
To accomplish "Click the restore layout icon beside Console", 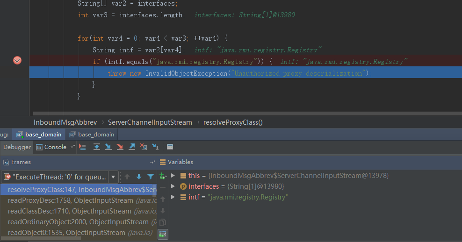I will click(x=72, y=147).
